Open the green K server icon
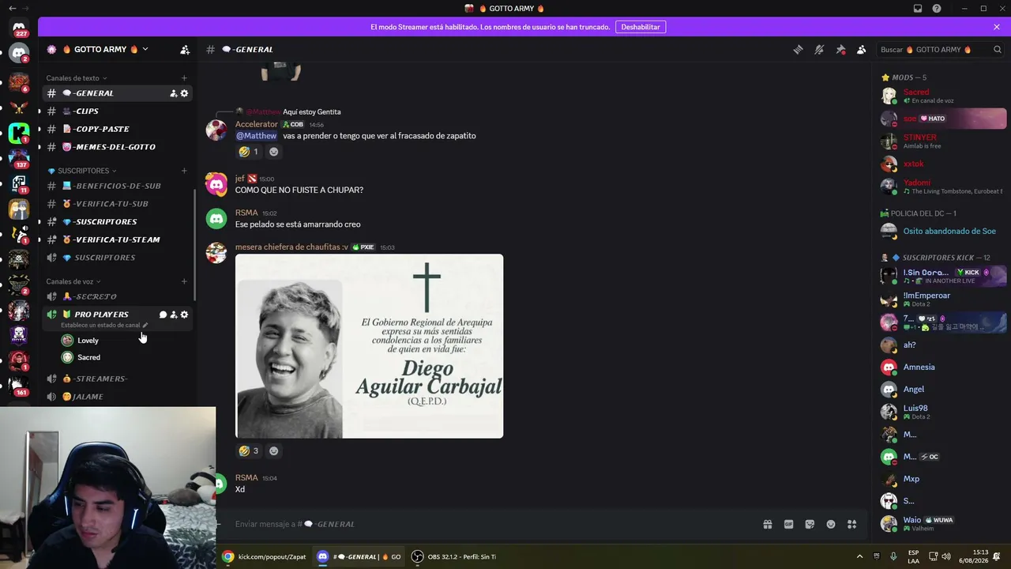The height and width of the screenshot is (569, 1011). pos(19,133)
